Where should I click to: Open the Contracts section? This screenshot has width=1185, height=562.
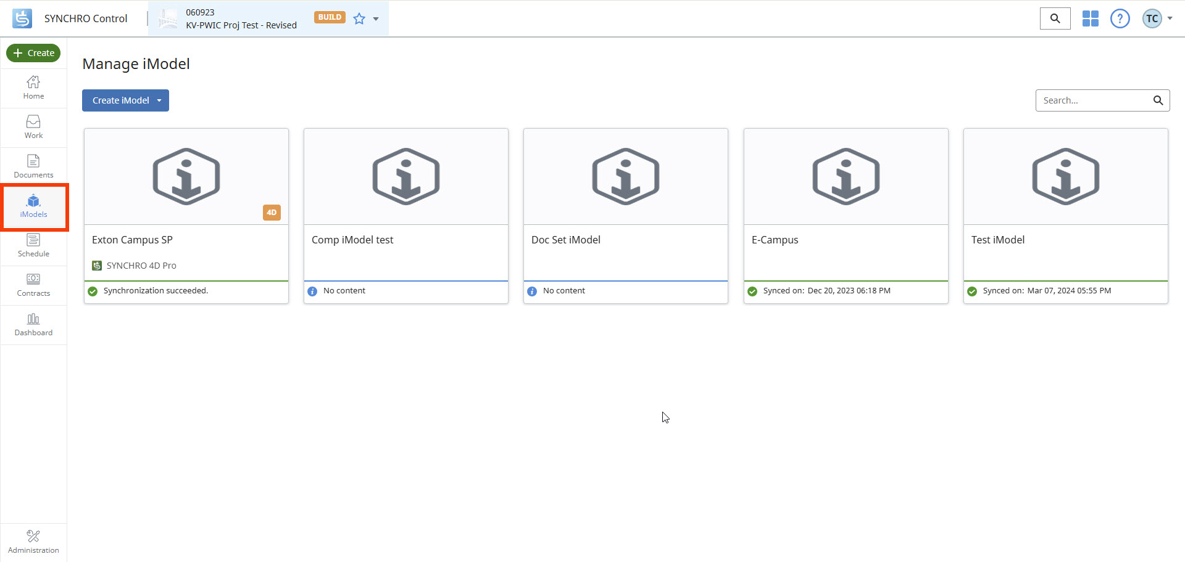pos(33,285)
